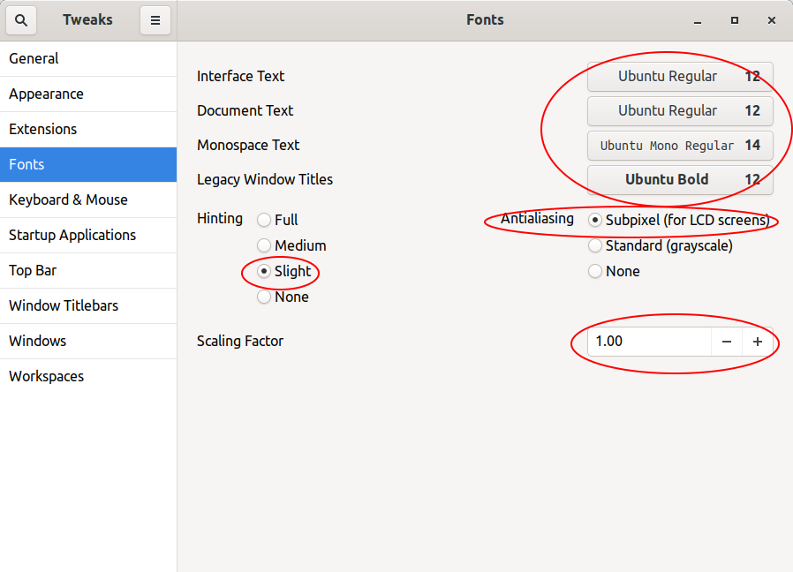793x572 pixels.
Task: Change the Monospace Text font
Action: coord(680,146)
